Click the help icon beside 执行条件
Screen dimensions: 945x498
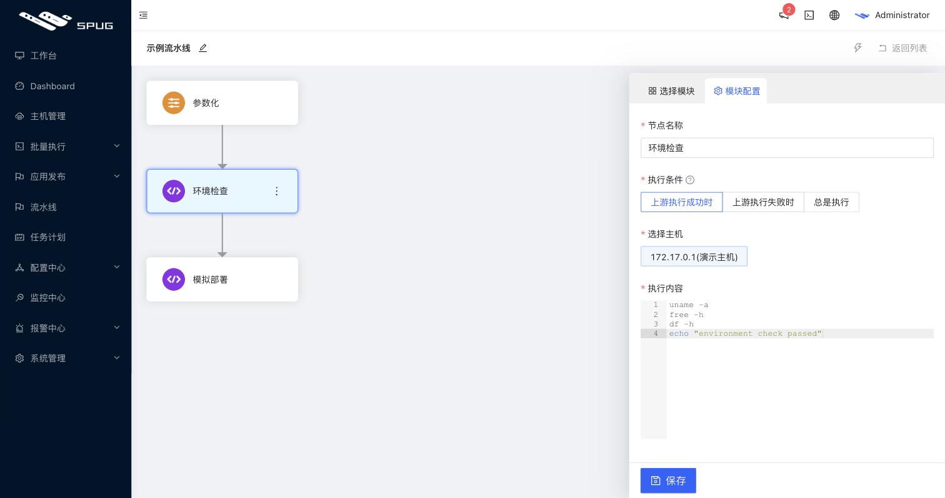coord(690,180)
